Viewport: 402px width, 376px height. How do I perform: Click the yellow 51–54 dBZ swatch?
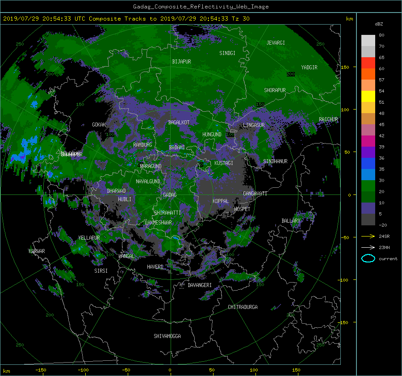click(368, 97)
